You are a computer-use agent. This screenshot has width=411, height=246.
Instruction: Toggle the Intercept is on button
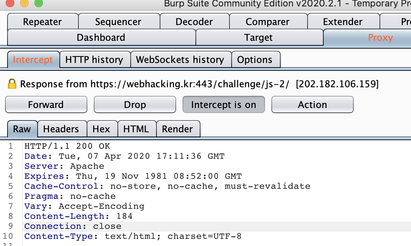point(224,105)
